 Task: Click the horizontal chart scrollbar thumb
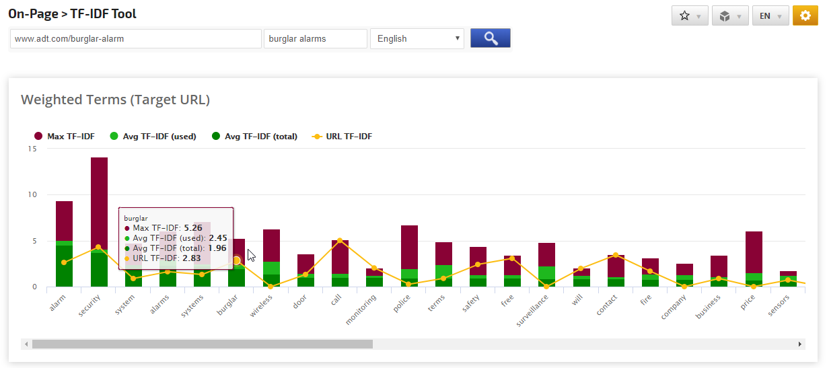coord(202,344)
